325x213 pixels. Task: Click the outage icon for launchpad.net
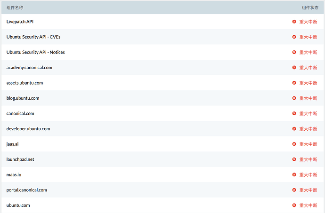(294, 159)
